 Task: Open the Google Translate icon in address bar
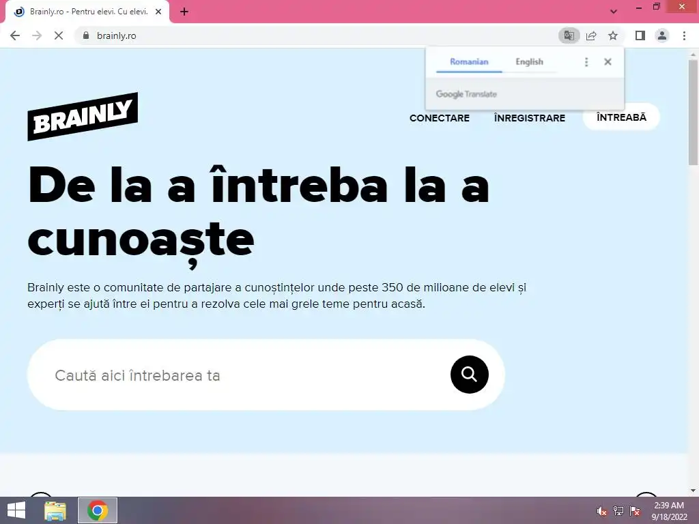click(x=569, y=35)
